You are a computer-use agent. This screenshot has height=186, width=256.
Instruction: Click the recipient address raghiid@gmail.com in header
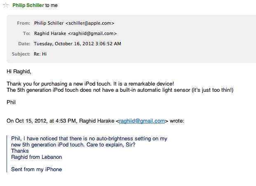pos(92,33)
